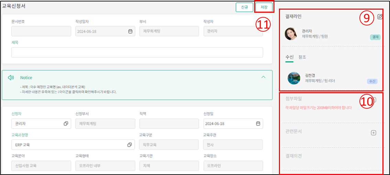Click 관리자 profile photo in approval line
Viewport: 390px width, 175px height.
[x=291, y=34]
